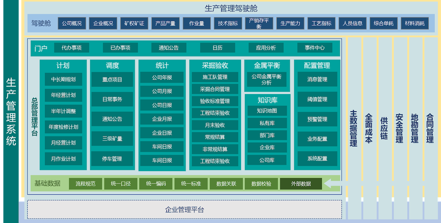Click the 企业管理平台 box at bottom

click(x=184, y=210)
